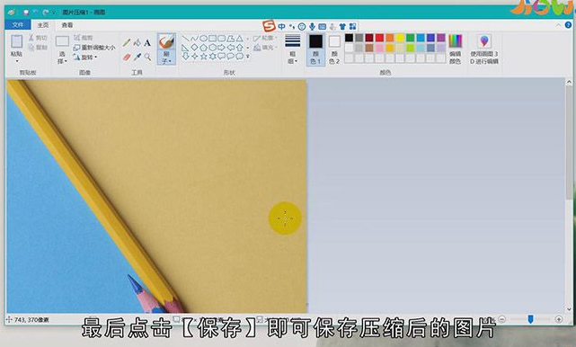Open Resize (重新调整大小) dialog
Viewport: 576px width, 347px height.
(94, 48)
